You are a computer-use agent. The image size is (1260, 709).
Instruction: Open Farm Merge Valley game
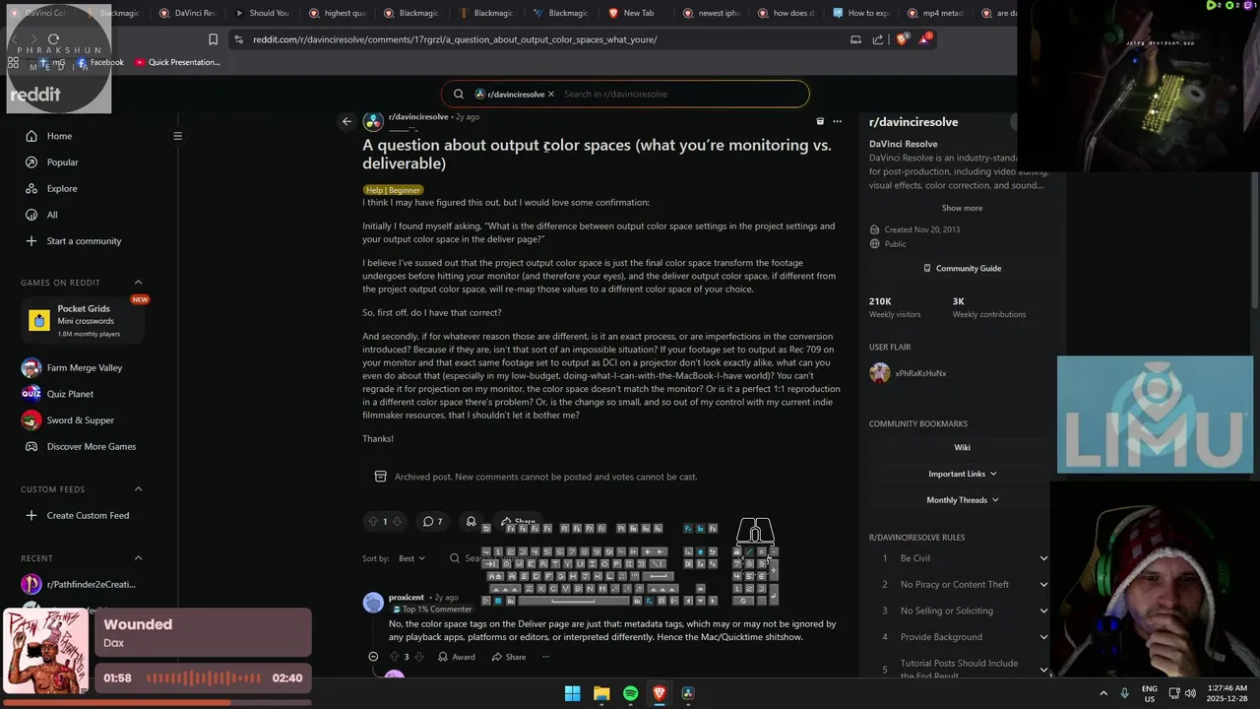click(x=84, y=368)
